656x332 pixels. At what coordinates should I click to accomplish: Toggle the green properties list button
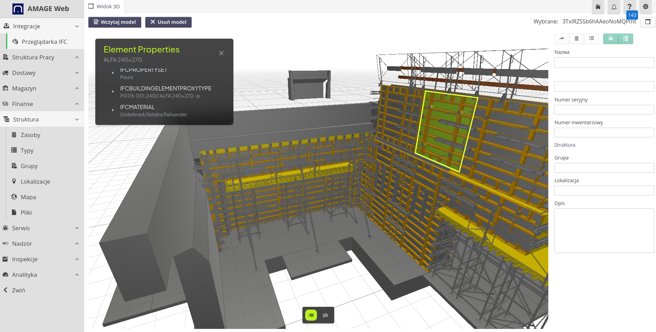coord(311,315)
